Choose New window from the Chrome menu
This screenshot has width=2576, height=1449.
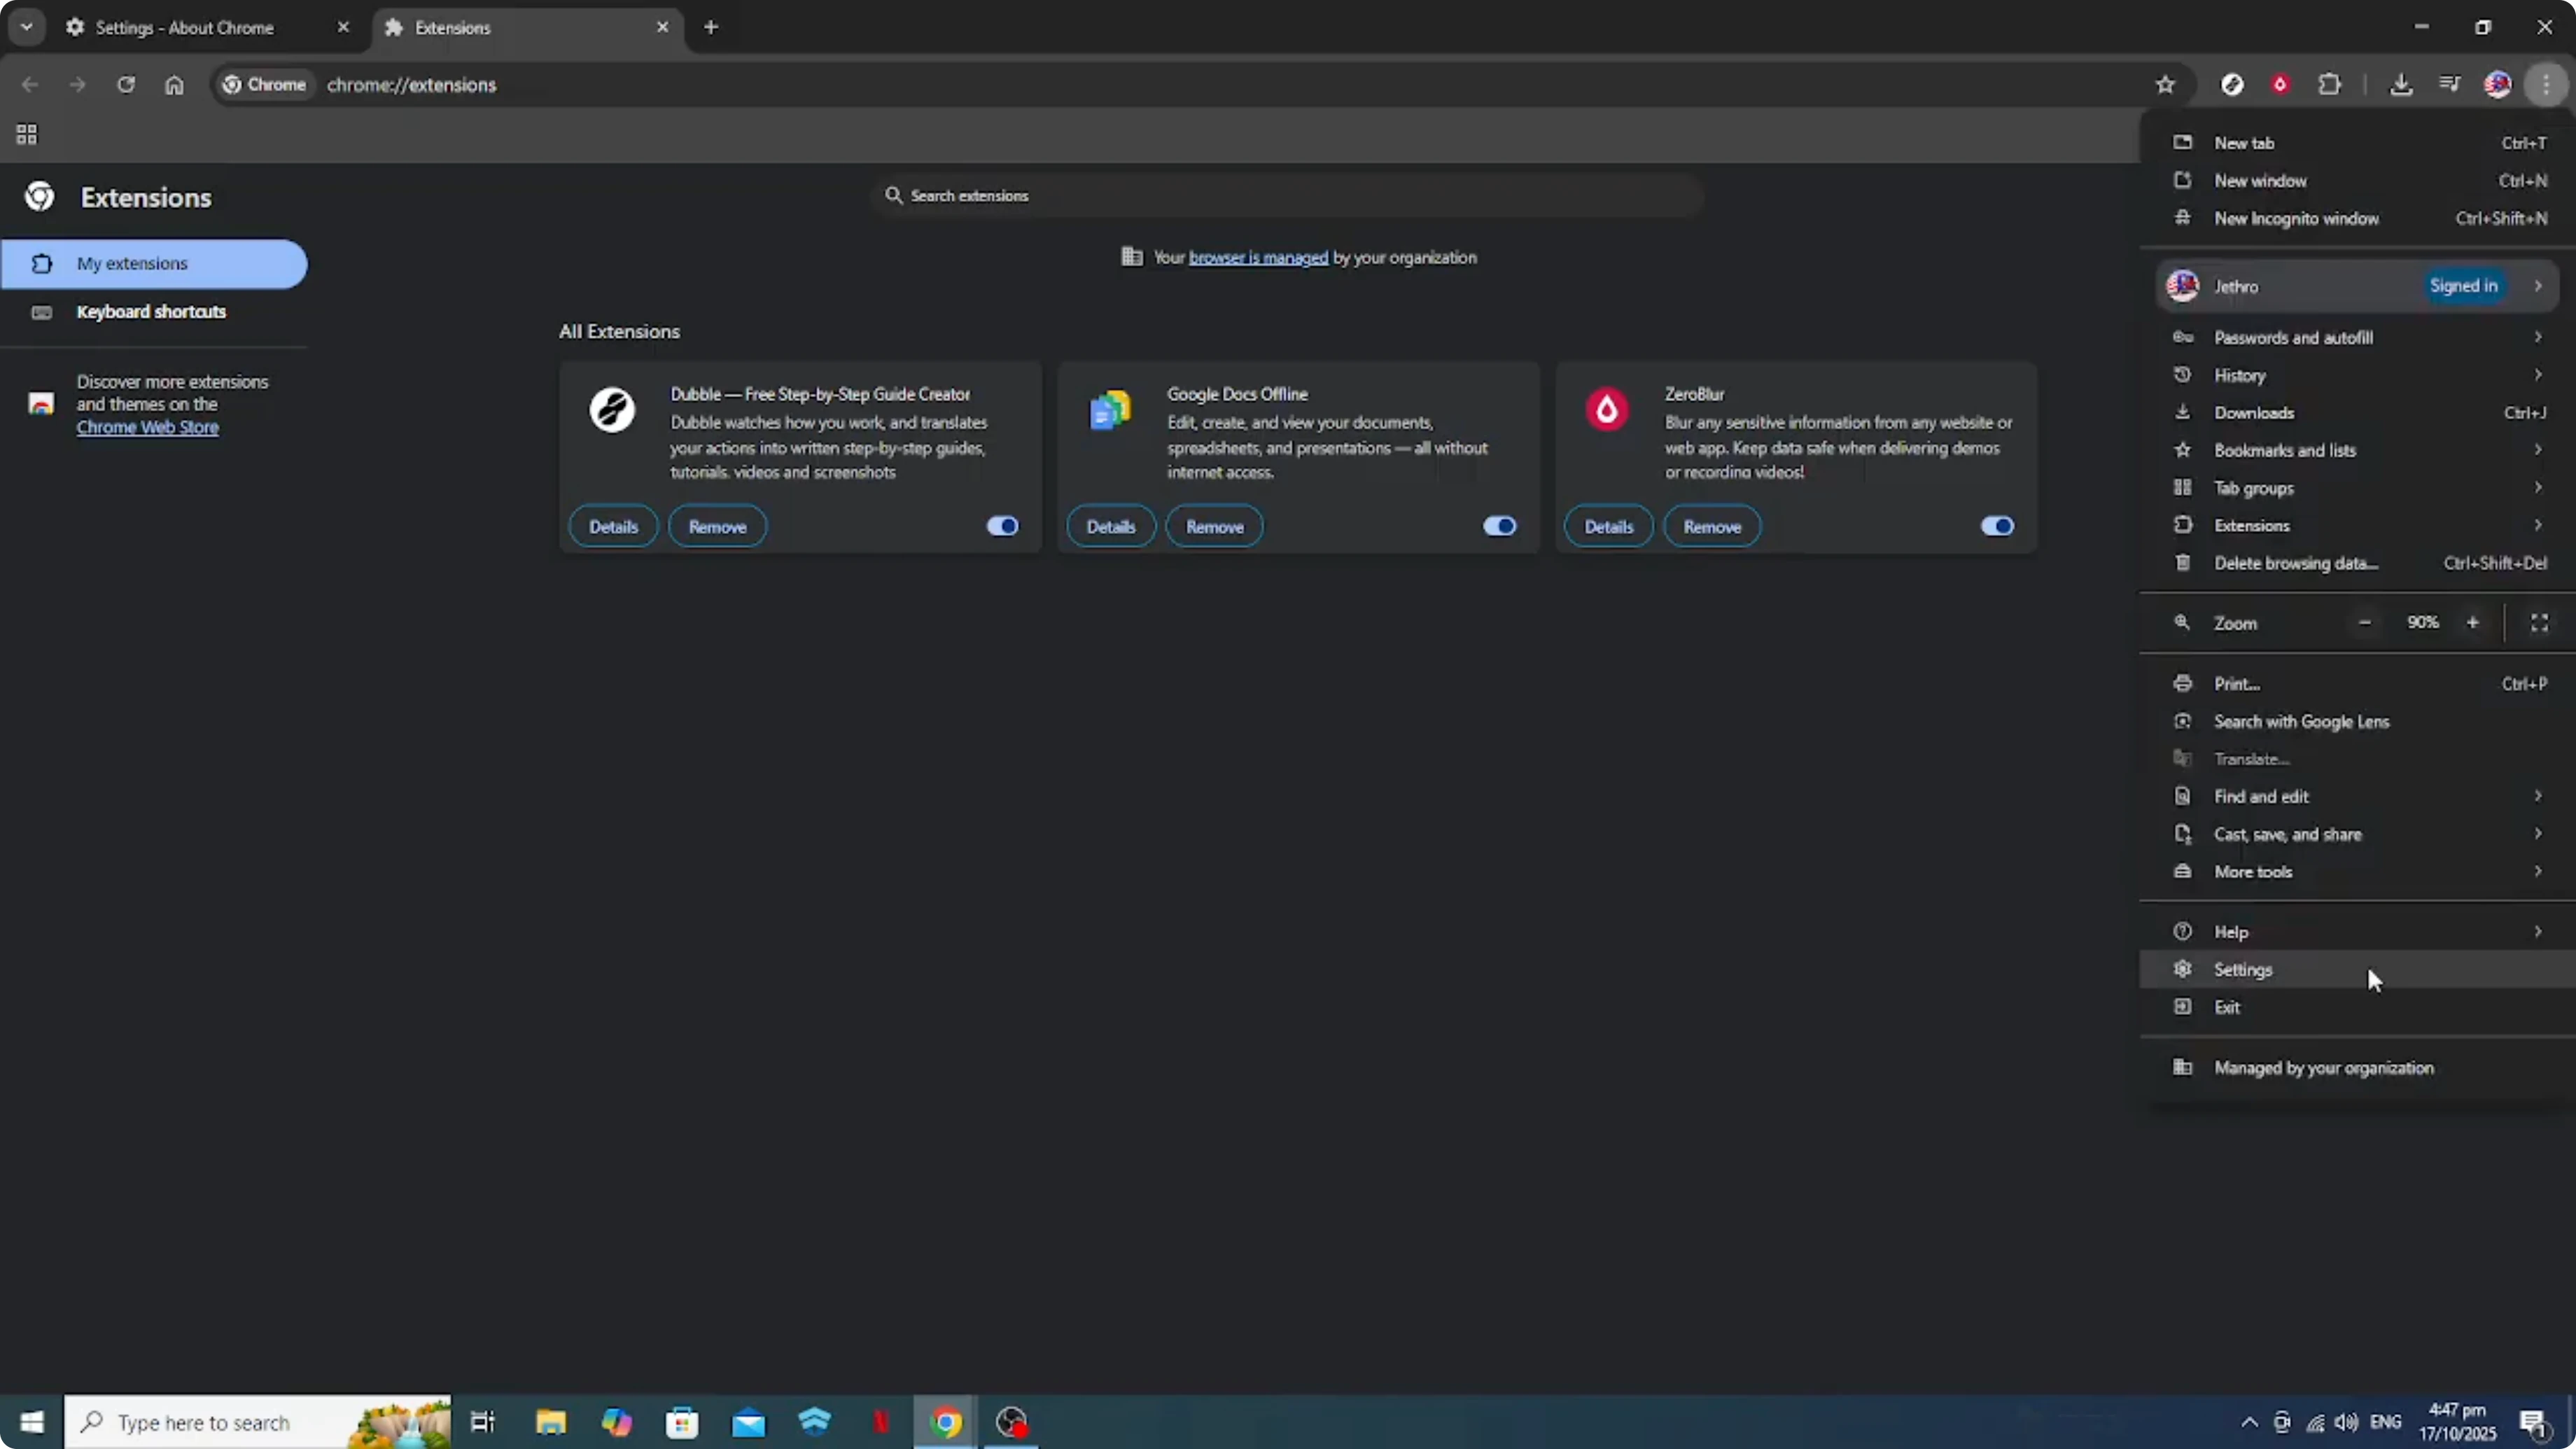[x=2358, y=181]
